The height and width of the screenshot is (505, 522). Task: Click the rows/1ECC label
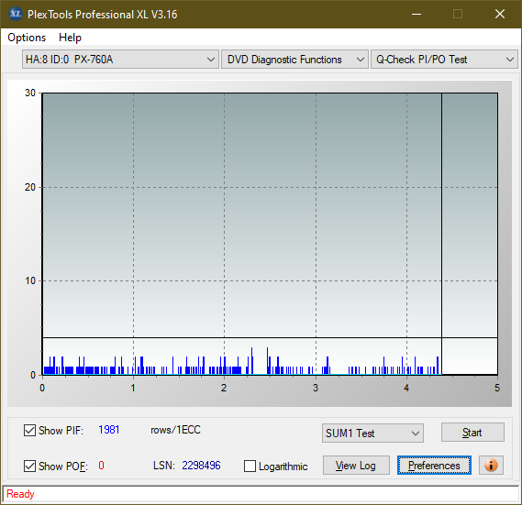[x=175, y=430]
